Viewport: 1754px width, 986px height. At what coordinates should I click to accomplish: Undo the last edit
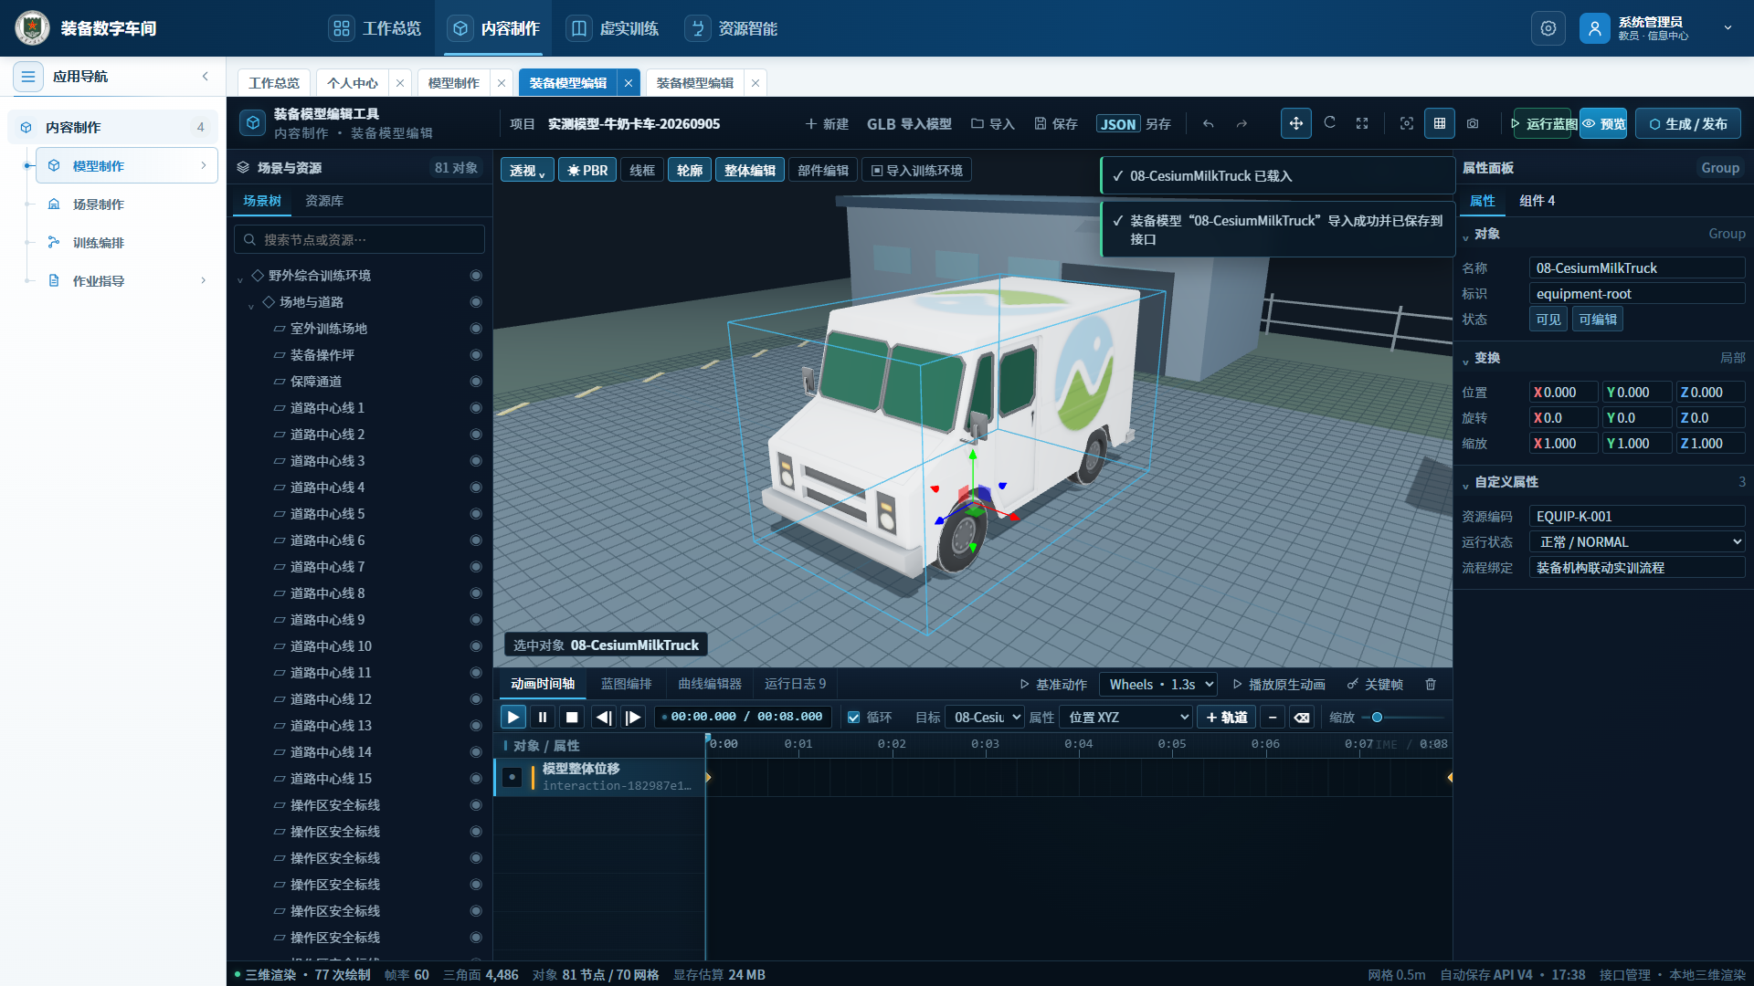click(1209, 123)
